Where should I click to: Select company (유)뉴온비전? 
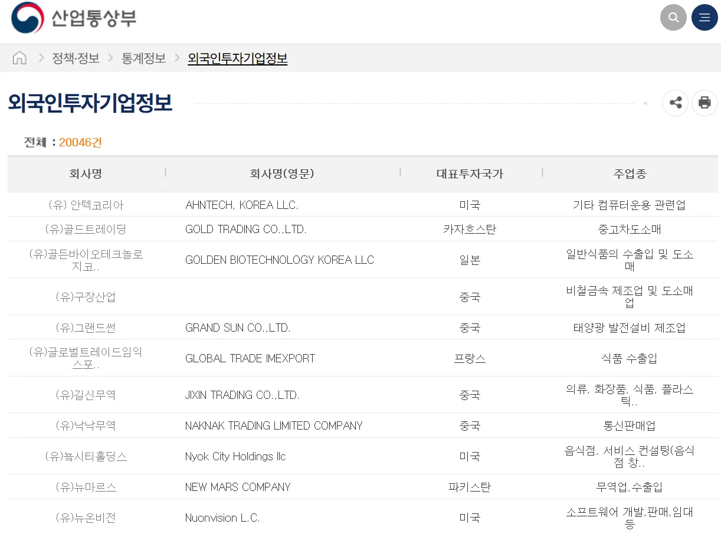86,518
